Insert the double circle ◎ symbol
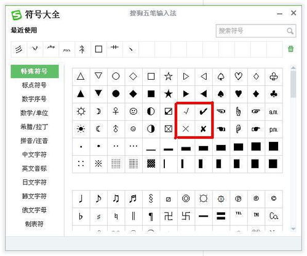The width and height of the screenshot is (307, 256). [x=186, y=199]
